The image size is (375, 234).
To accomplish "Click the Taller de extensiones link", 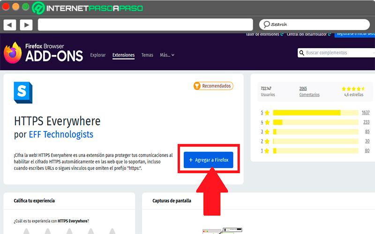I will click(264, 34).
